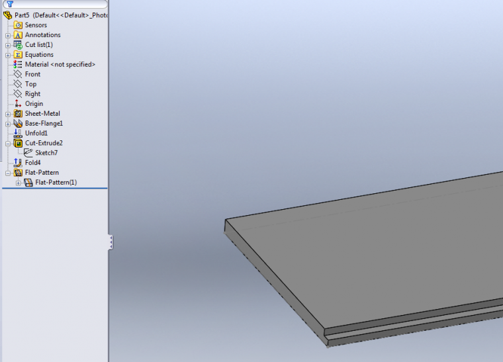Select the Front plane label
The height and width of the screenshot is (362, 503).
(x=32, y=74)
